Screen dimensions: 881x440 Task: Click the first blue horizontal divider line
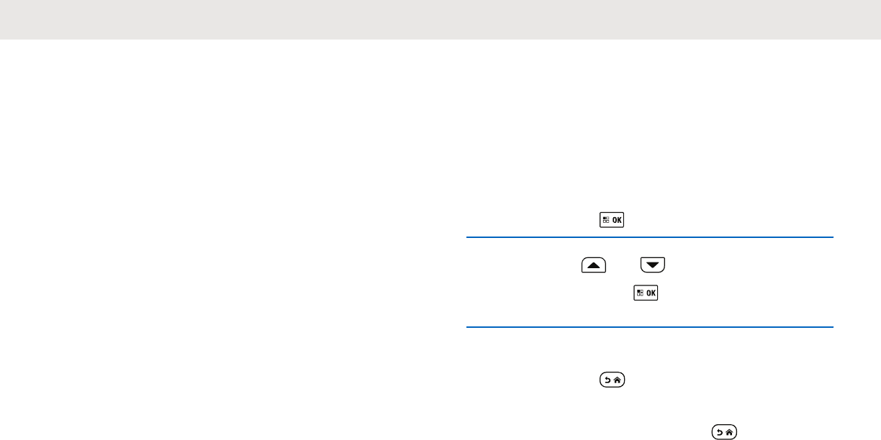click(x=646, y=237)
